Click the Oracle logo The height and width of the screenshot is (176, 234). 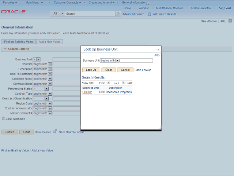[x=14, y=12]
